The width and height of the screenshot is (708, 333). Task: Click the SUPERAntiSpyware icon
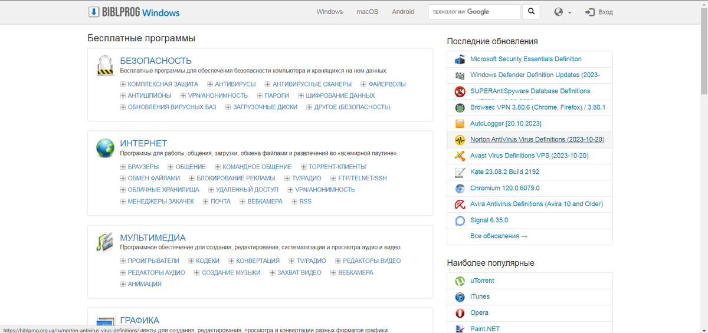click(x=460, y=91)
